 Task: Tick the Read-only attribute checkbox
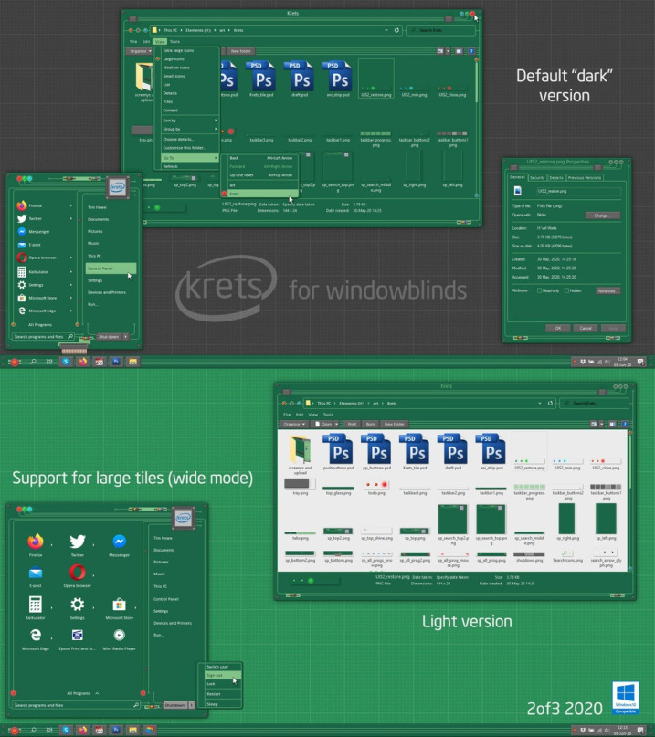(539, 291)
